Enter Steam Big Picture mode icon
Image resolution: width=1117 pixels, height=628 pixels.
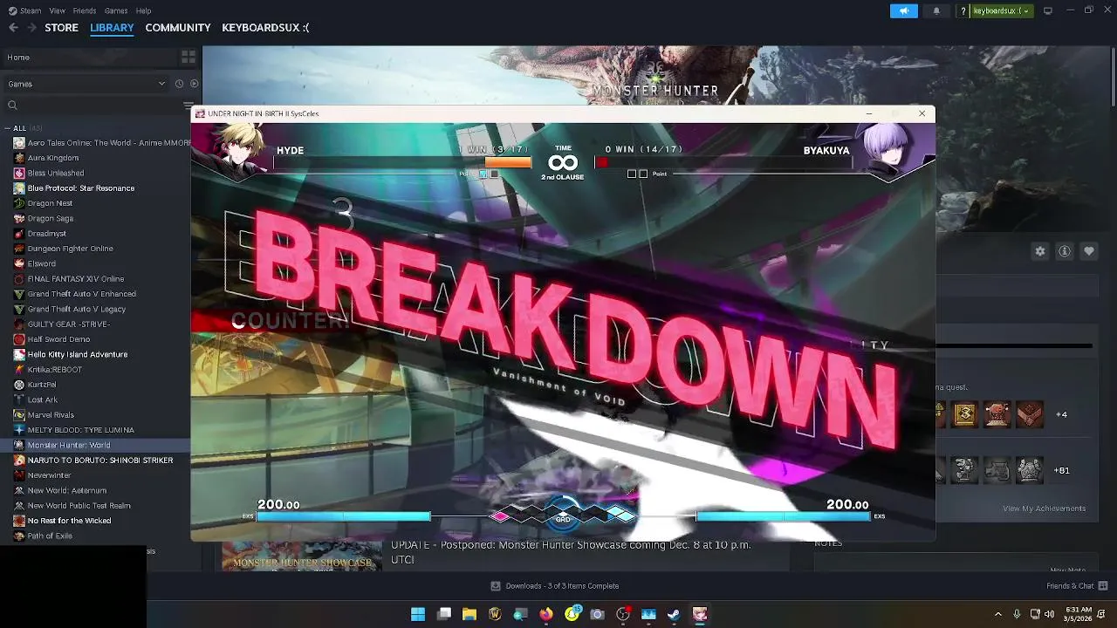1048,10
